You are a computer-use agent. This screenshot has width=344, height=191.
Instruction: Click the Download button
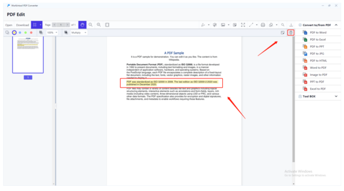[x=22, y=25]
